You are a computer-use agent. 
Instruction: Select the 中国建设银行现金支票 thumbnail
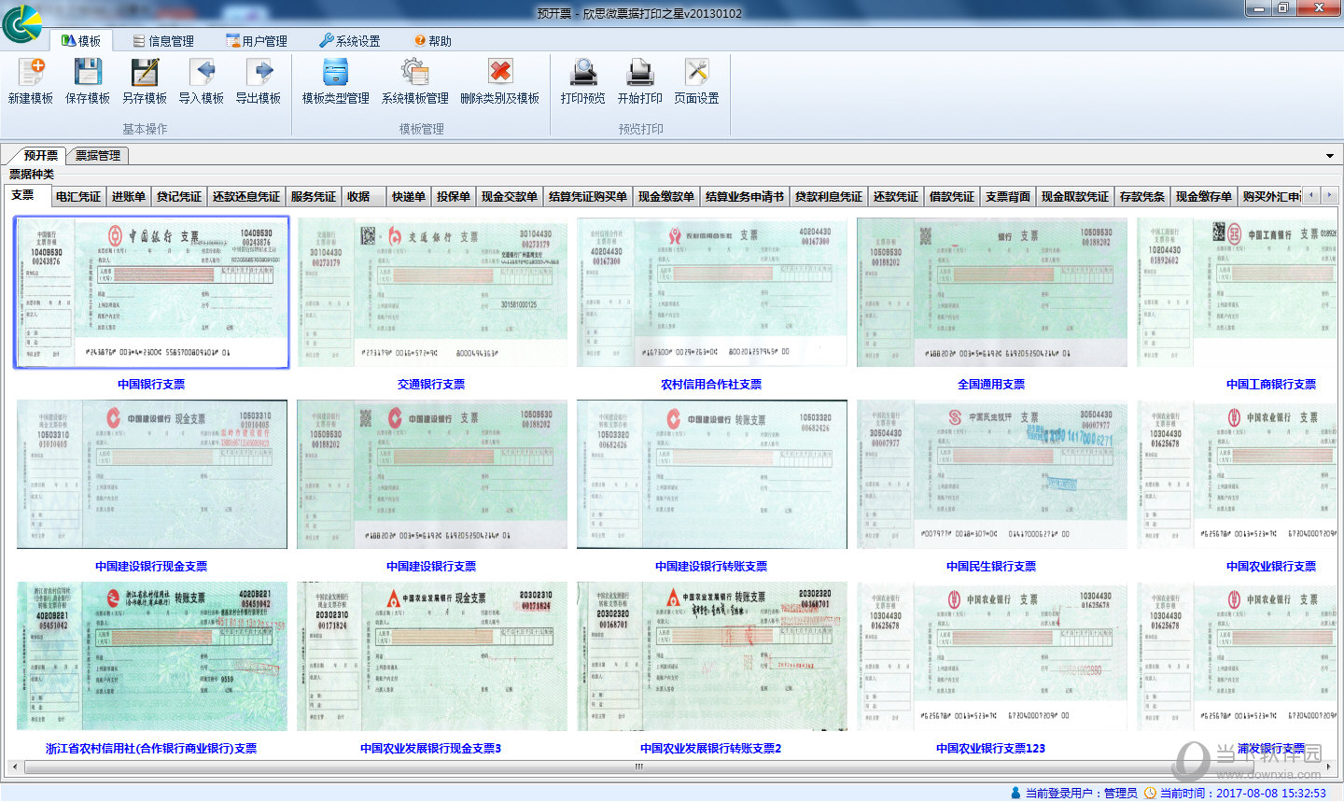(x=152, y=474)
